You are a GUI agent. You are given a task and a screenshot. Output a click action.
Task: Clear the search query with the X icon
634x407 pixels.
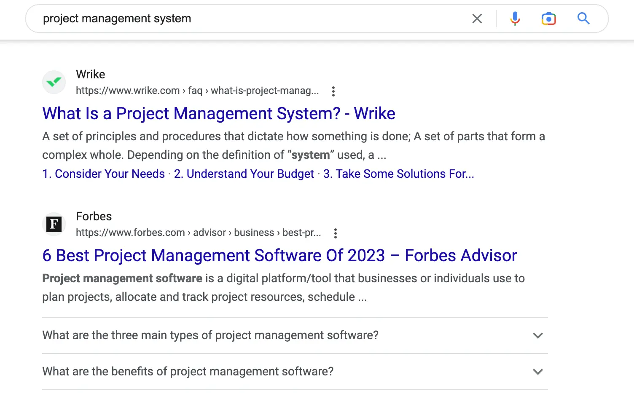click(x=477, y=19)
